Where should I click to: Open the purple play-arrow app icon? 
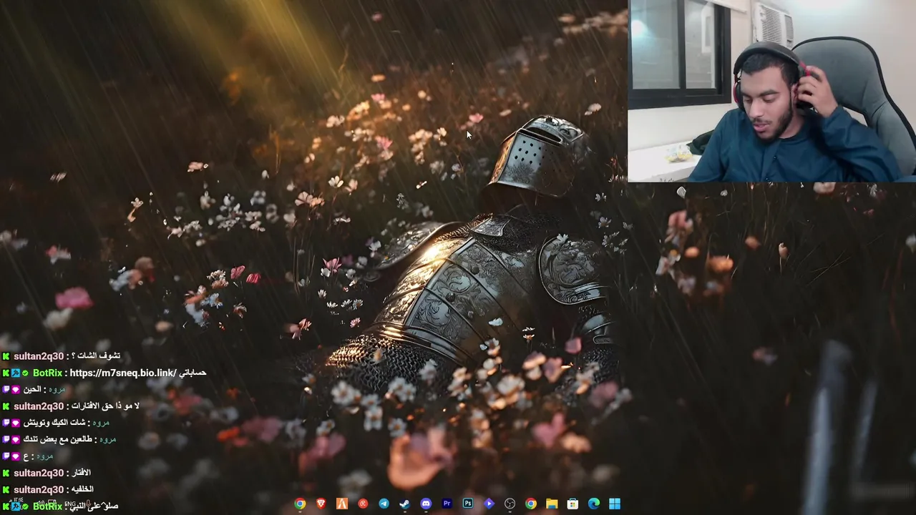click(x=489, y=504)
